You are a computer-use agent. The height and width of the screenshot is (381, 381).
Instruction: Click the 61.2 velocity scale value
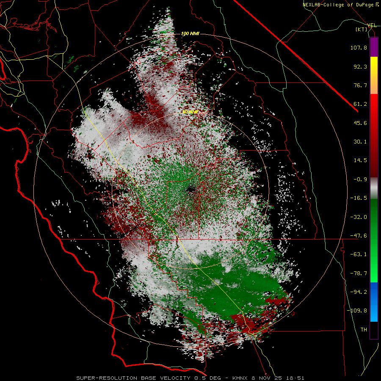tap(360, 104)
